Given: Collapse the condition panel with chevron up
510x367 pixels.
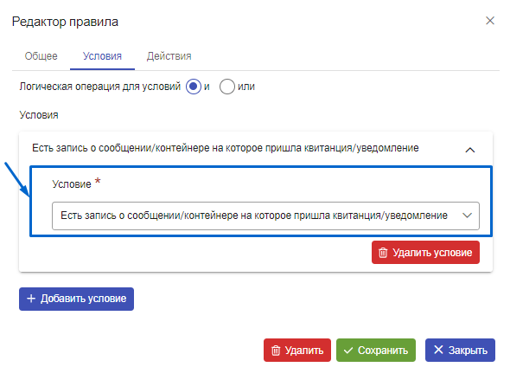Looking at the screenshot, I should pos(470,150).
